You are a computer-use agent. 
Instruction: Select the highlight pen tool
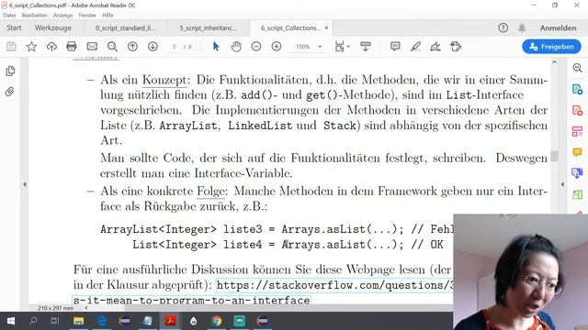pos(415,47)
